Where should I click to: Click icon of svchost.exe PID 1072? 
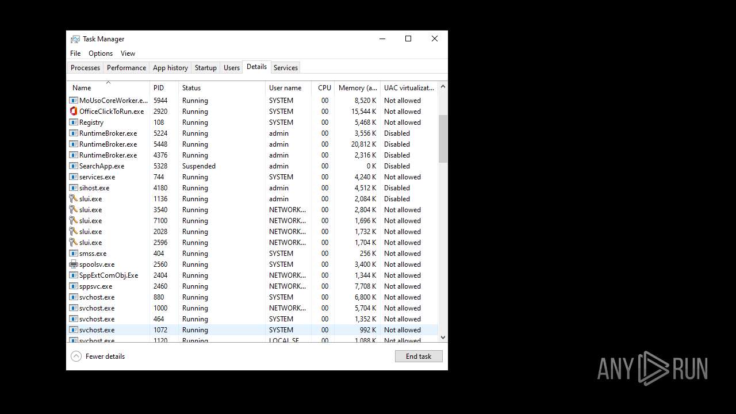coord(74,330)
